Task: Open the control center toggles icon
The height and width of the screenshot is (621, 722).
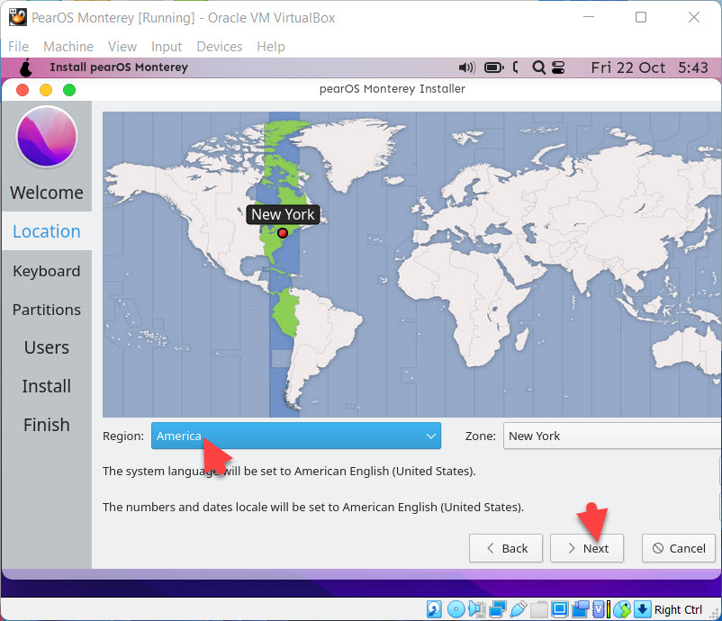Action: coord(558,67)
